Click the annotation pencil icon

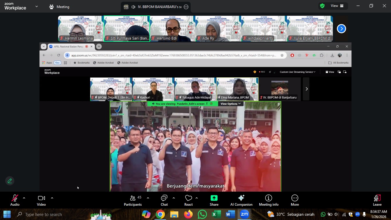coord(10,181)
